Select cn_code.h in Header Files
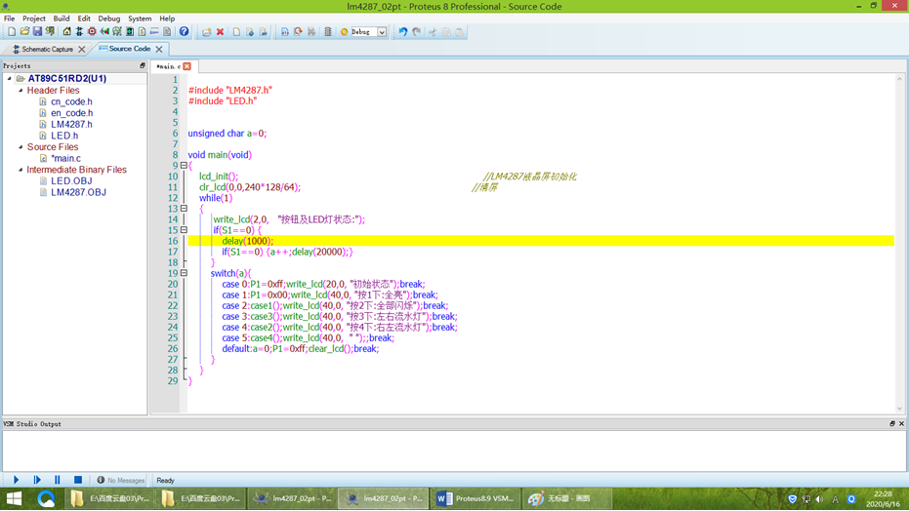Image resolution: width=909 pixels, height=511 pixels. (x=71, y=101)
